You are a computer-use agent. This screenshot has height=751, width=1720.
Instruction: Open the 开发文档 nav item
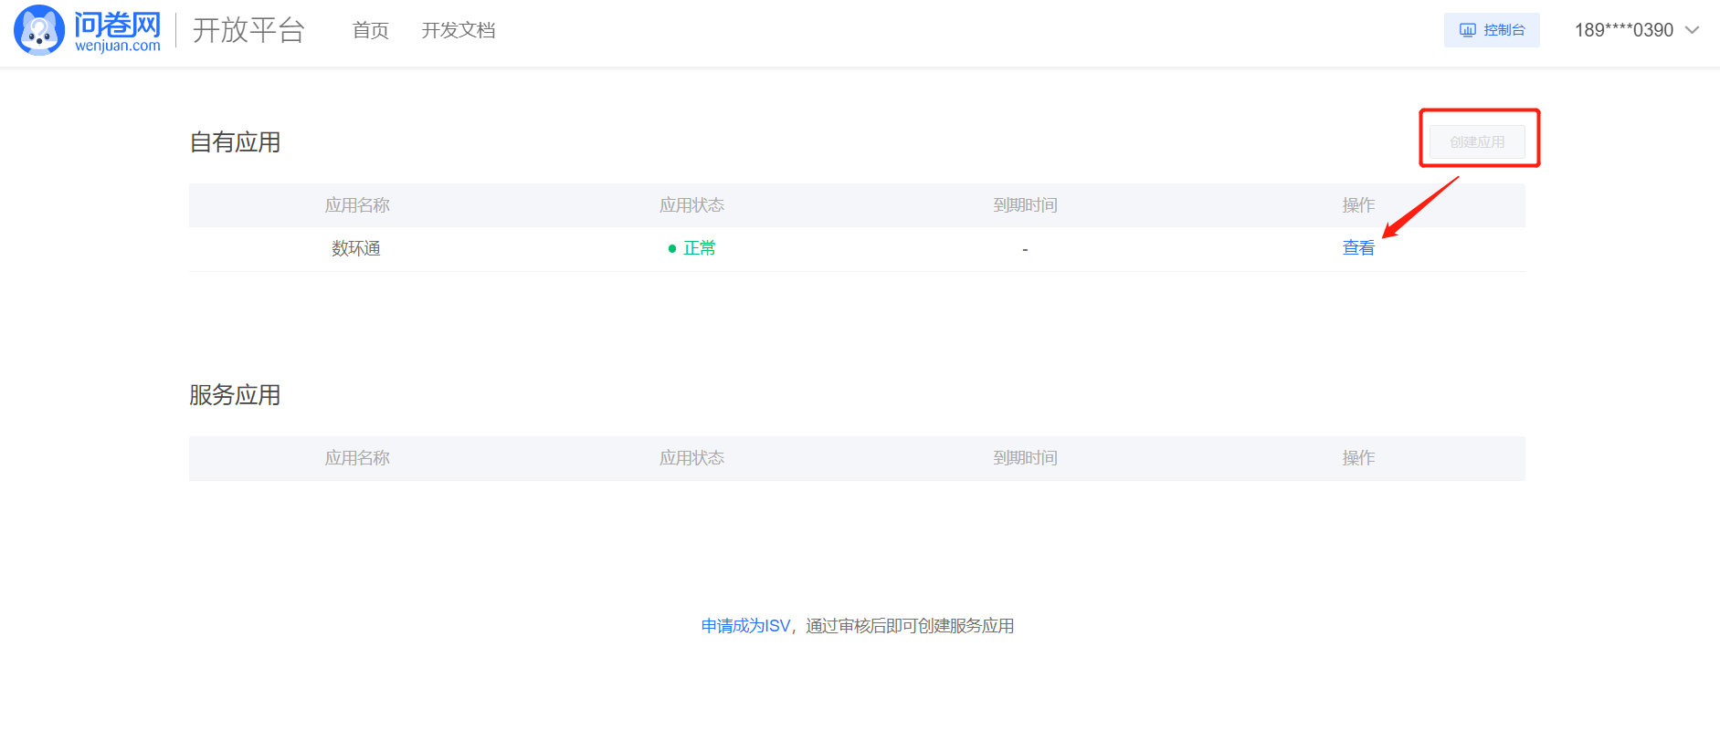[x=459, y=30]
